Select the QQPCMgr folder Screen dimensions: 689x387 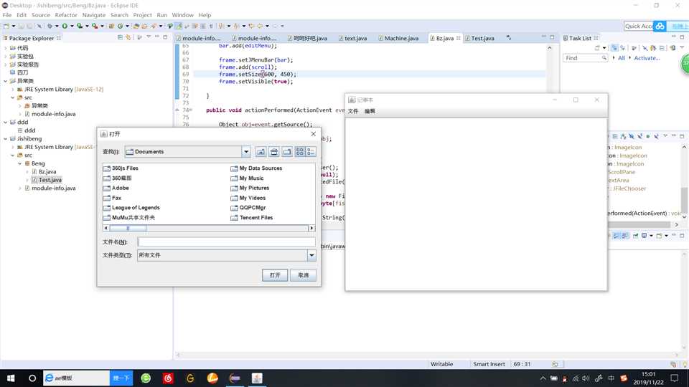[248, 208]
